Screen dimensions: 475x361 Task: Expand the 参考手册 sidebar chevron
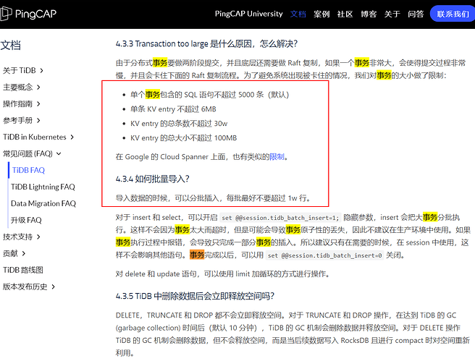(38, 120)
